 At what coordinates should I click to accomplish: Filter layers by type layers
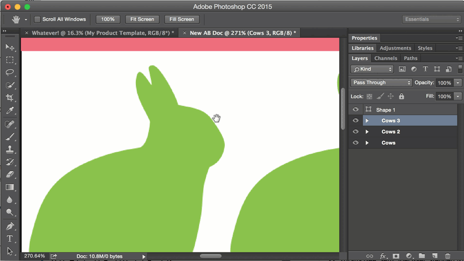[425, 69]
